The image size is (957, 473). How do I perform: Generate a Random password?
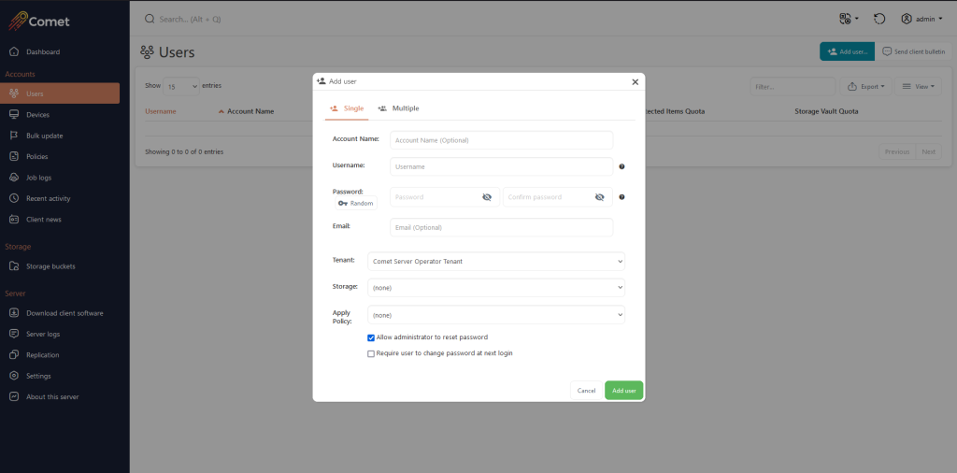pos(355,203)
